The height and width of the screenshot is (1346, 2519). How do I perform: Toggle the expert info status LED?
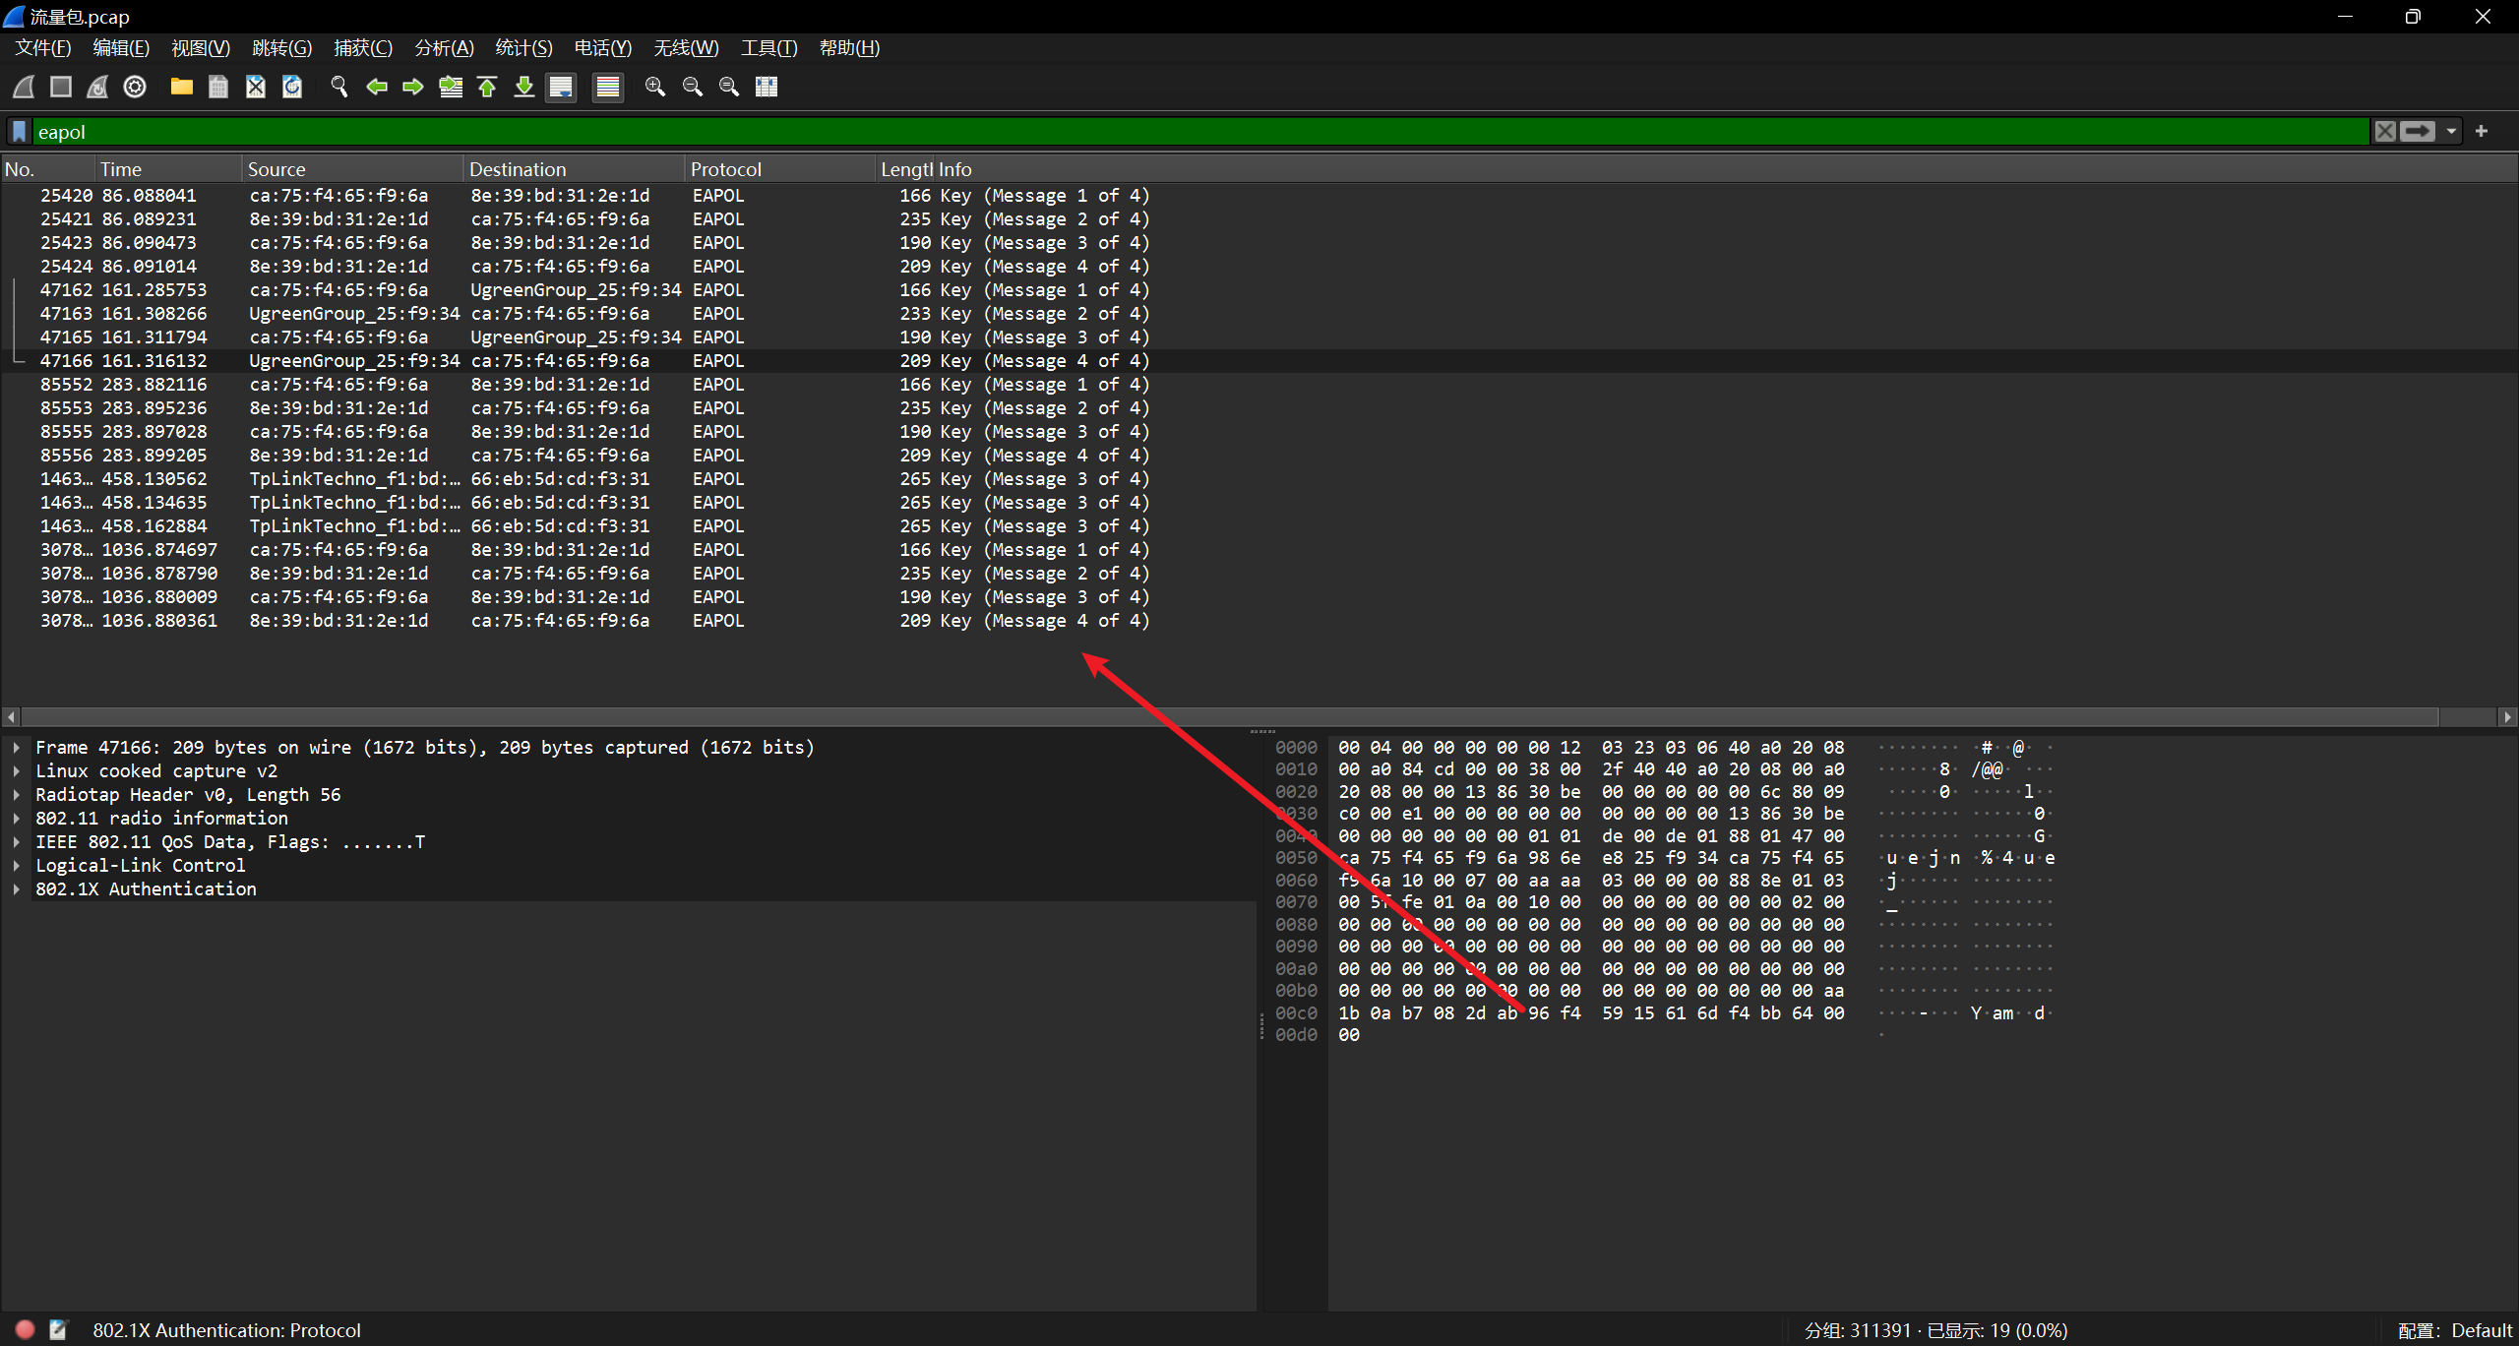click(x=25, y=1329)
